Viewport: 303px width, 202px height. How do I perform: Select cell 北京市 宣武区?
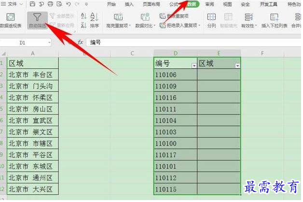click(33, 121)
